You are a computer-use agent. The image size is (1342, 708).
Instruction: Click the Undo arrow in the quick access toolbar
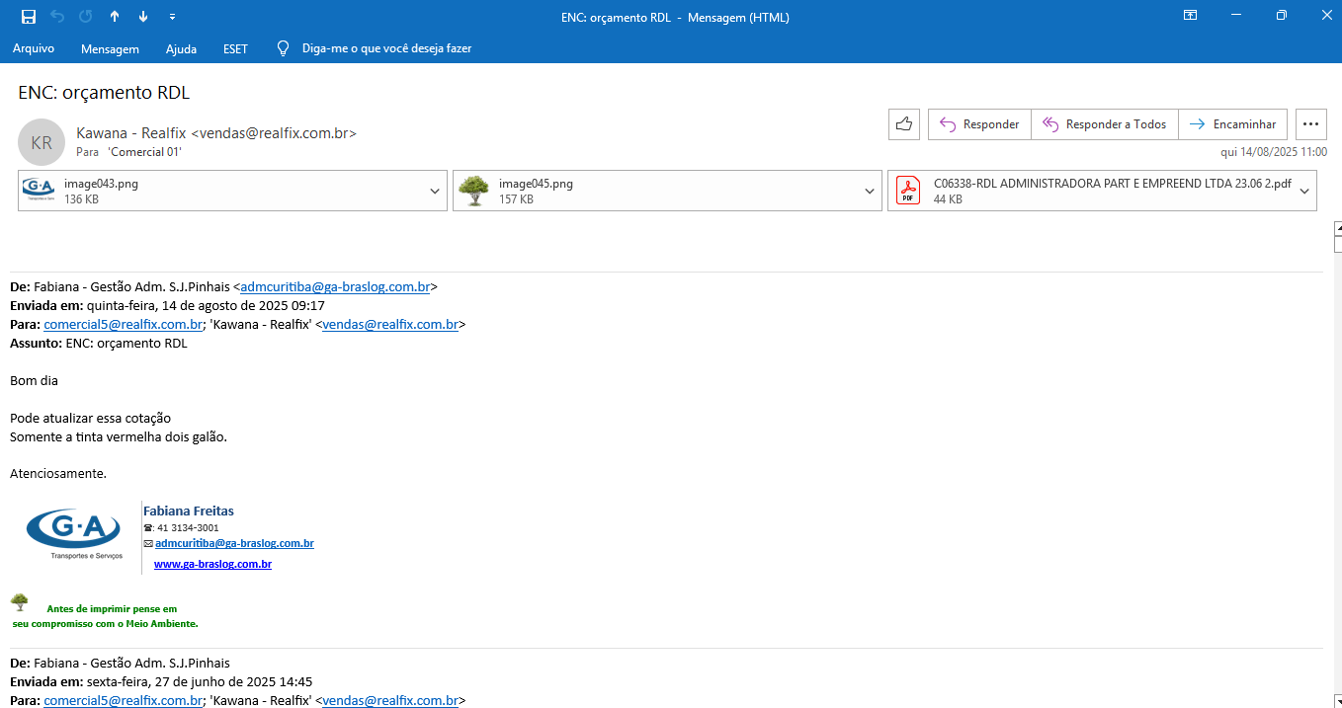(x=56, y=17)
